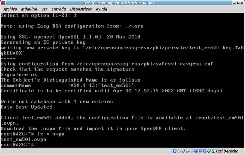Click the display monitor status icon
The width and height of the screenshot is (245, 155).
pyautogui.click(x=196, y=151)
